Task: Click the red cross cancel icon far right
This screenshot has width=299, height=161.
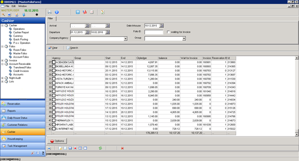Action: click(x=122, y=148)
